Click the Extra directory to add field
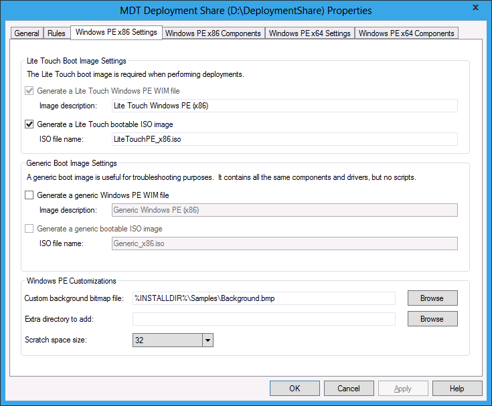This screenshot has width=492, height=406. [264, 319]
